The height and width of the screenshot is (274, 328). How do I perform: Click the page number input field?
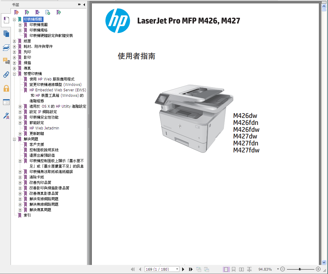coord(160,269)
